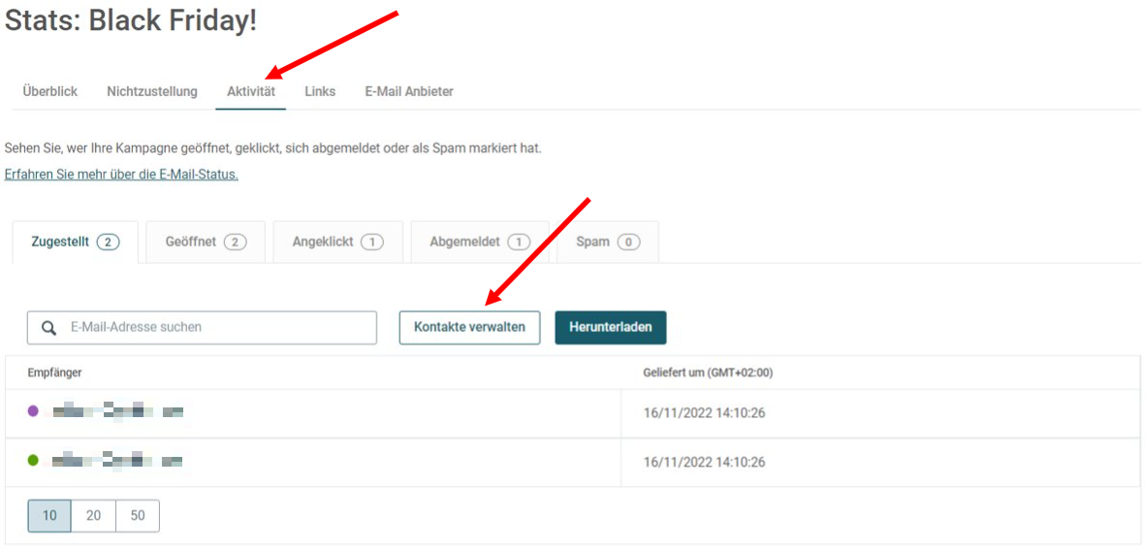1147x551 pixels.
Task: Click the Kontakte verwalten button
Action: coord(469,328)
